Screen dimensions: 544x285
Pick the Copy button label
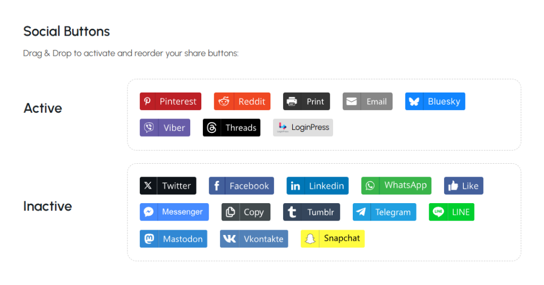point(253,212)
